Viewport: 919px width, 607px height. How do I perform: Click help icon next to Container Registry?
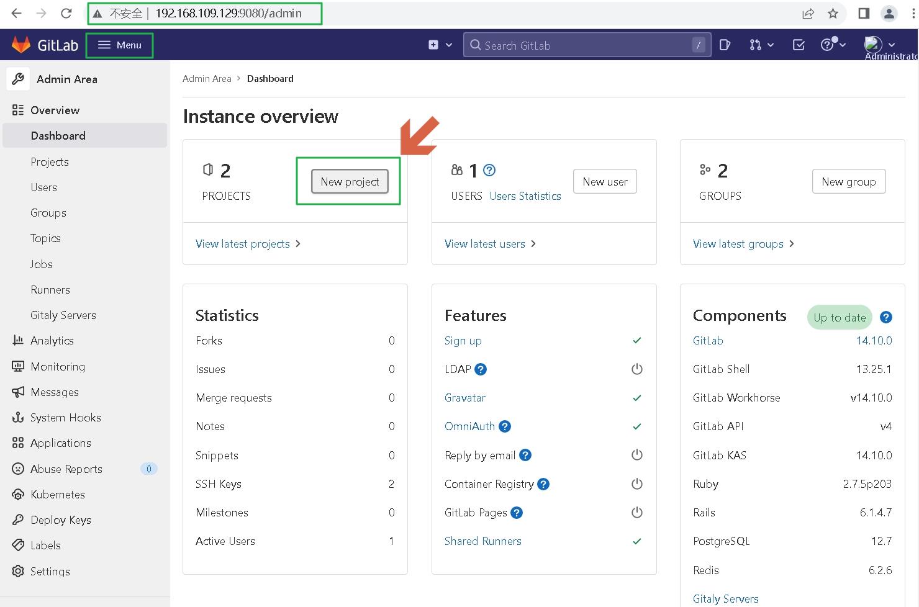543,484
